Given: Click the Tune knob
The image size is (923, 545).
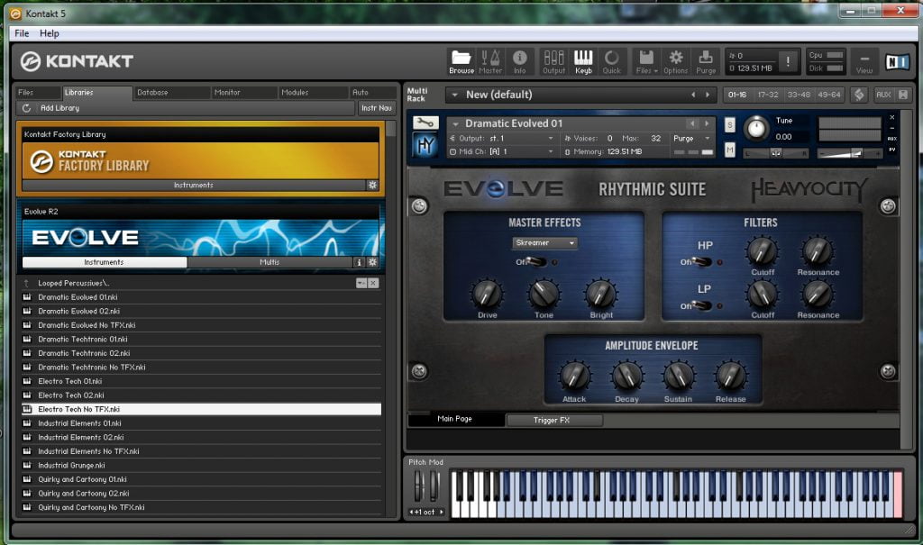Looking at the screenshot, I should [756, 128].
